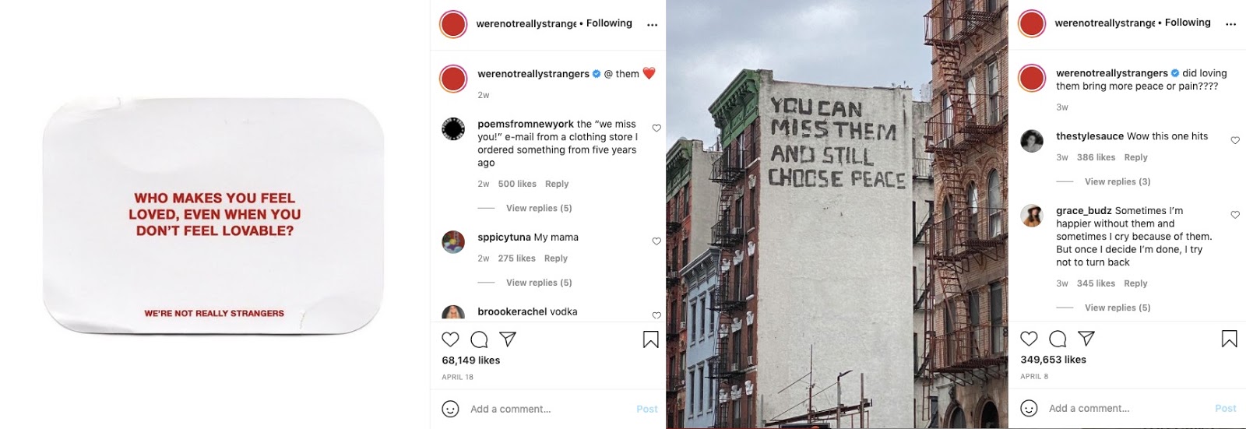Bookmark the April 18 post
Image resolution: width=1246 pixels, height=429 pixels.
coord(651,339)
